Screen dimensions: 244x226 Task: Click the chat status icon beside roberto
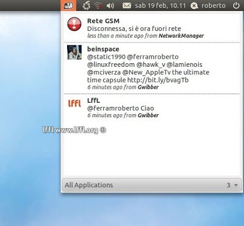(195, 5)
